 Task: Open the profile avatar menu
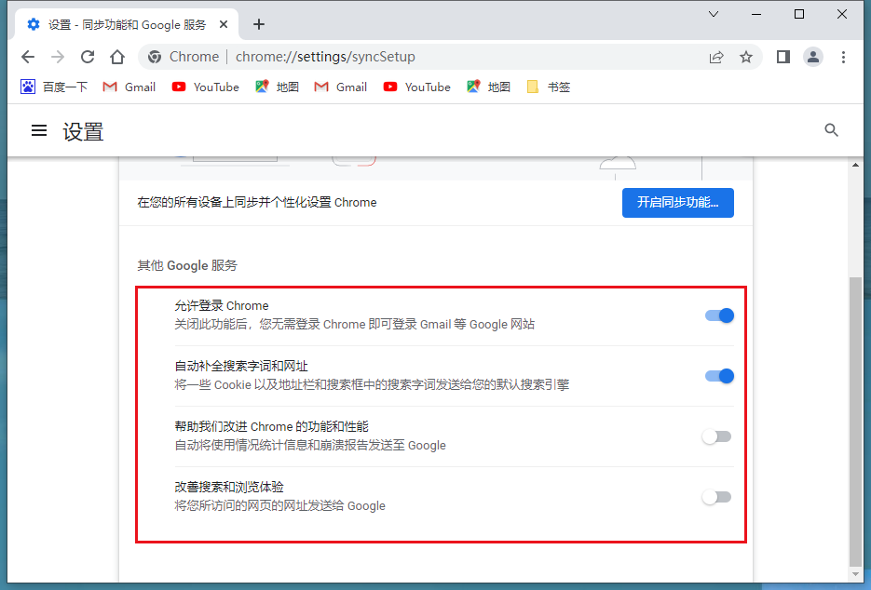coord(812,57)
